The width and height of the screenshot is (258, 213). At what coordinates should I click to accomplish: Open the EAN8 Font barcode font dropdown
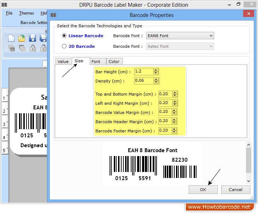coord(180,36)
